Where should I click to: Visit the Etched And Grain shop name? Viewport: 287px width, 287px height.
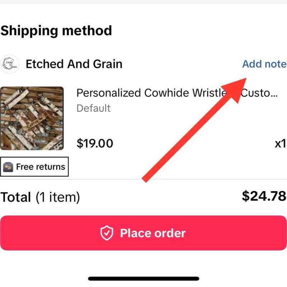tap(74, 64)
